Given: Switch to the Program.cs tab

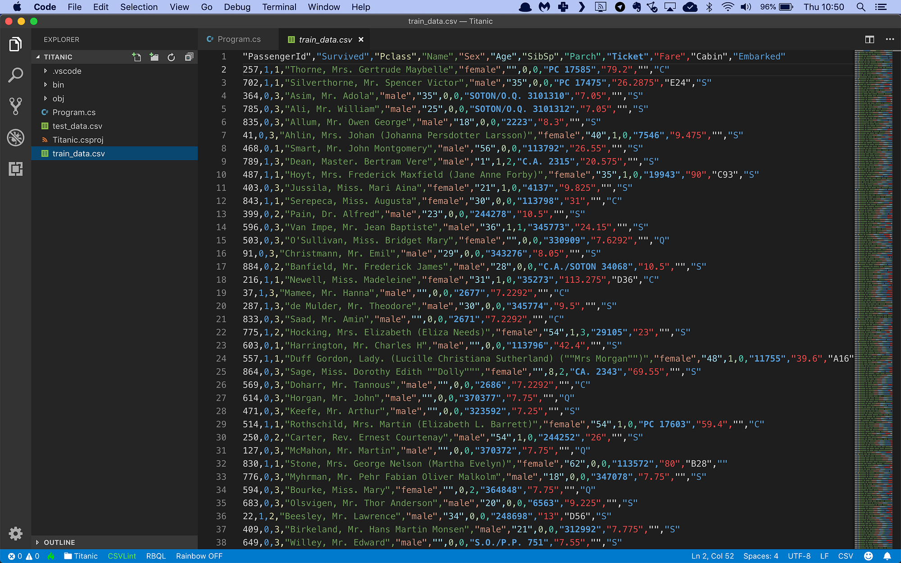Looking at the screenshot, I should click(239, 40).
